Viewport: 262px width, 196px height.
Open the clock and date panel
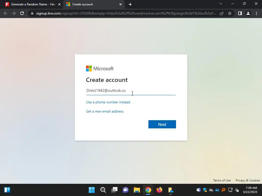[250, 190]
